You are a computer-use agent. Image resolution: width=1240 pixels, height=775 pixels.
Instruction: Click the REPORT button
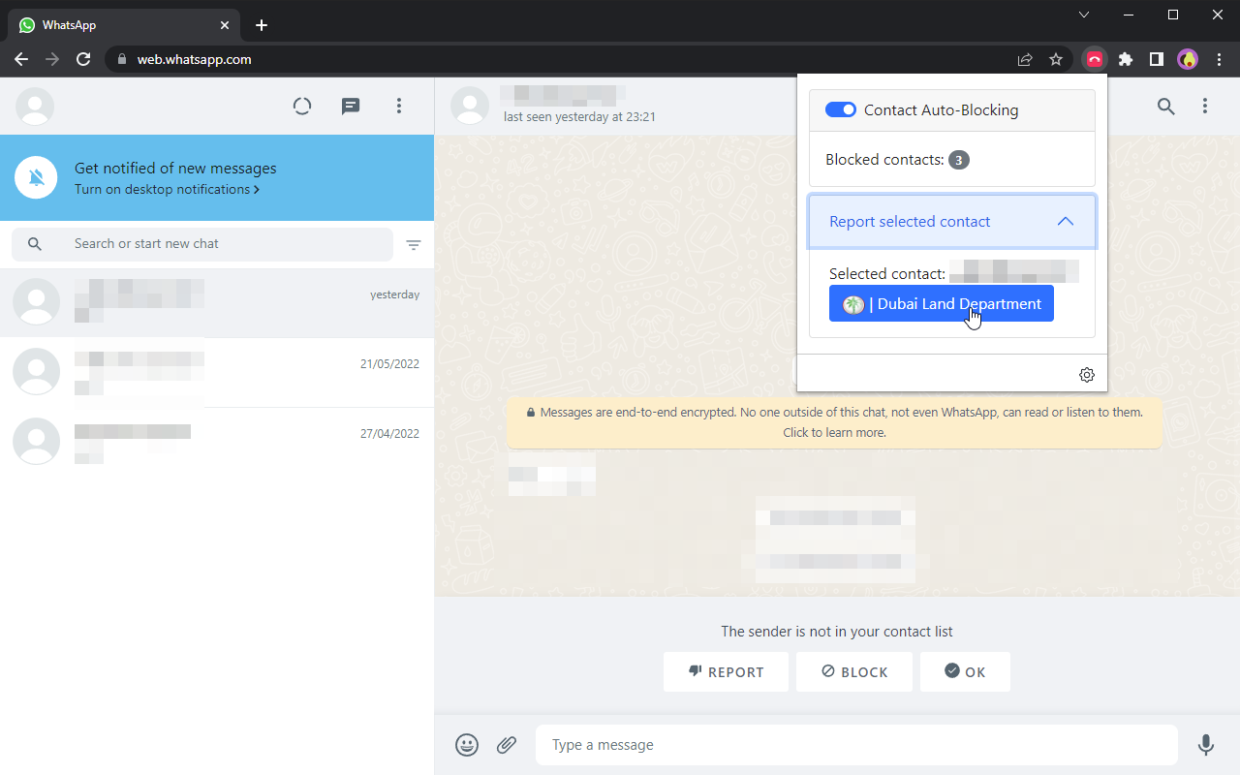(x=727, y=672)
